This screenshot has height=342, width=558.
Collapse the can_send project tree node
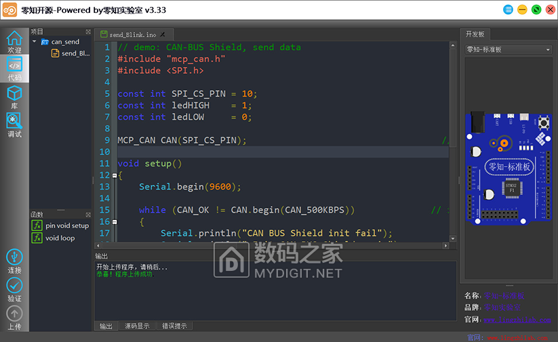pyautogui.click(x=35, y=42)
